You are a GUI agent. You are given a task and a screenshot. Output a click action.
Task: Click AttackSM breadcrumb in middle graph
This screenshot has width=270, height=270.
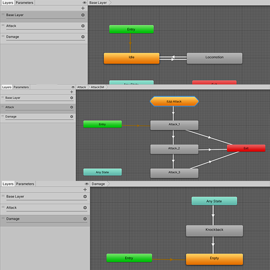tap(98, 87)
